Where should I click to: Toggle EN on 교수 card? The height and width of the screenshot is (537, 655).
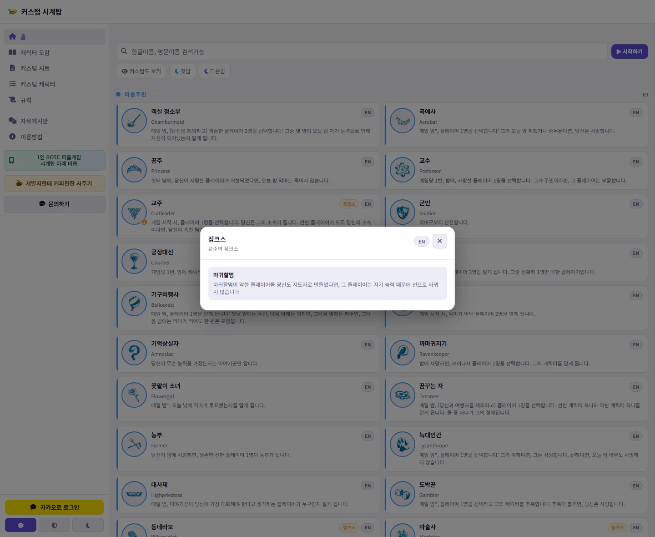636,162
